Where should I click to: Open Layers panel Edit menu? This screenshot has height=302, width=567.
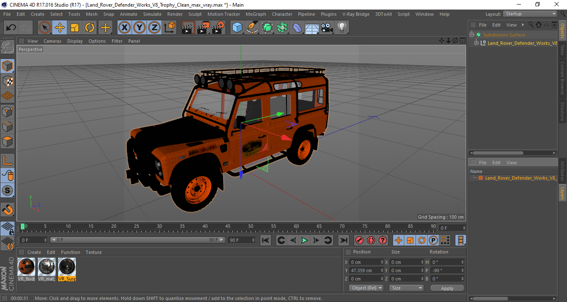pos(496,163)
